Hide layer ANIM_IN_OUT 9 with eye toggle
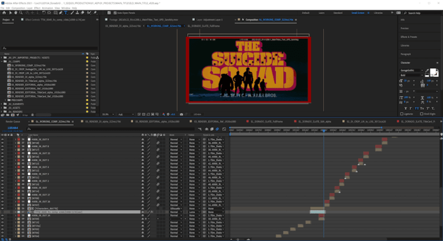The height and width of the screenshot is (241, 443). pyautogui.click(x=2, y=139)
